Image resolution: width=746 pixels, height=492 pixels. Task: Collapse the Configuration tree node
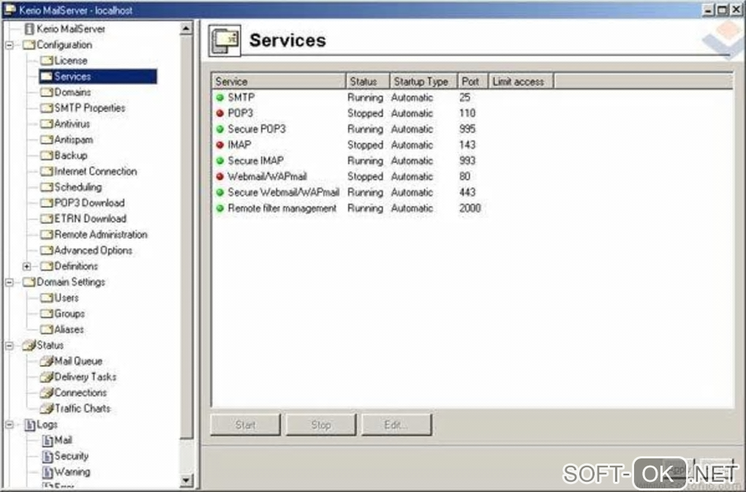click(10, 45)
